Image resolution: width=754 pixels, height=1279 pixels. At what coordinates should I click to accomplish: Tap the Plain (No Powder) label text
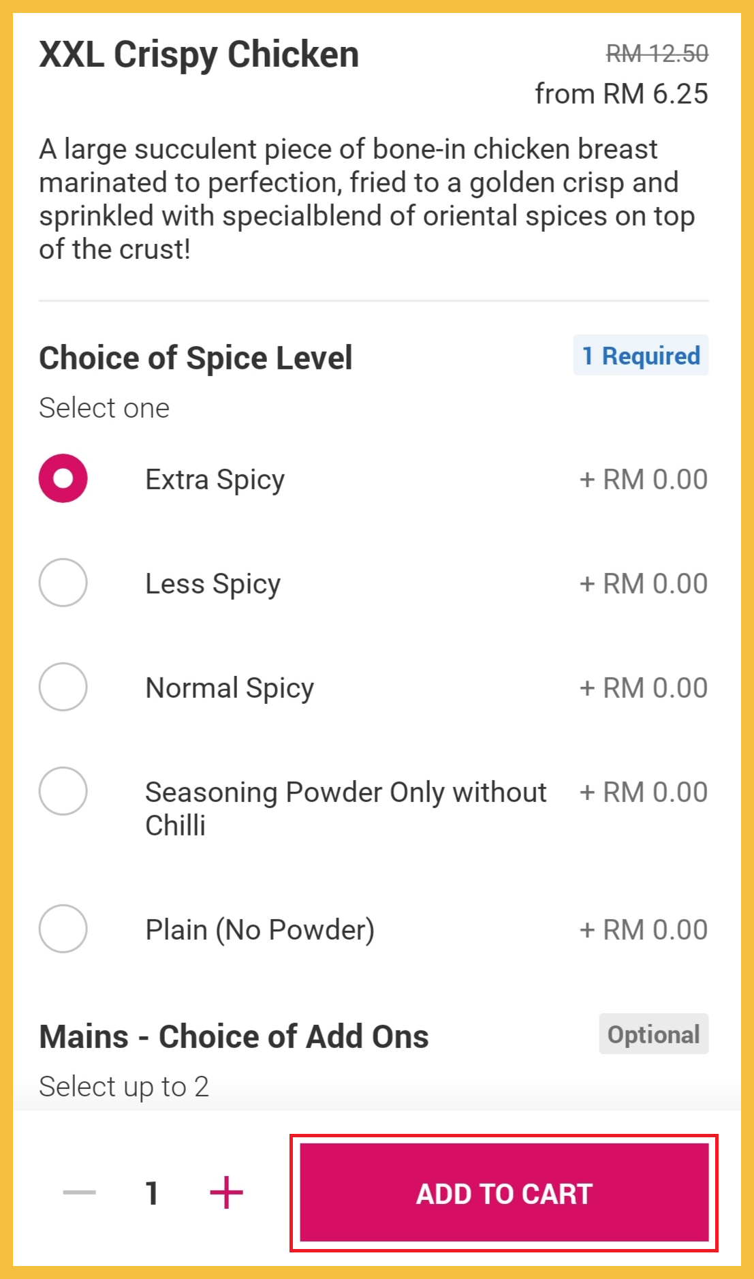click(260, 930)
